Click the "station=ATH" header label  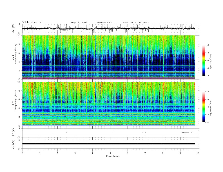pyautogui.click(x=104, y=22)
